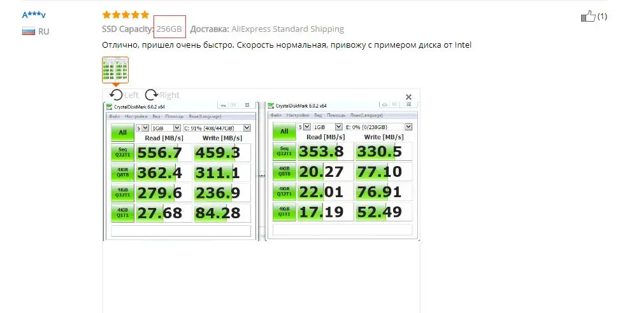618x313 pixels.
Task: Click the thumbs-up helpful icon
Action: [x=588, y=17]
